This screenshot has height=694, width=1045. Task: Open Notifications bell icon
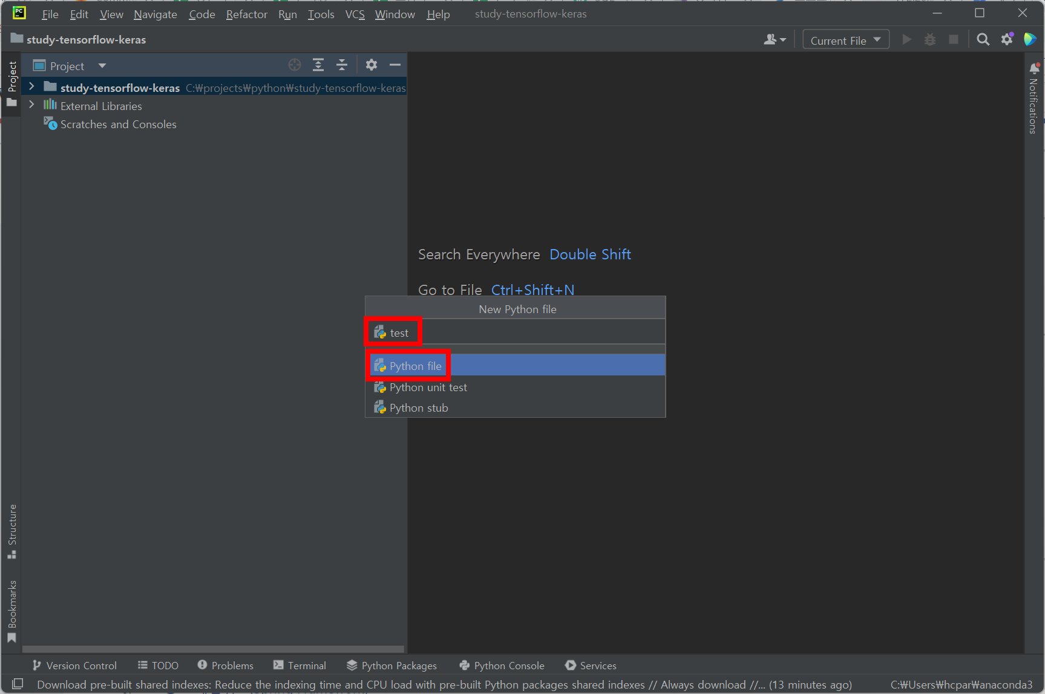1035,68
